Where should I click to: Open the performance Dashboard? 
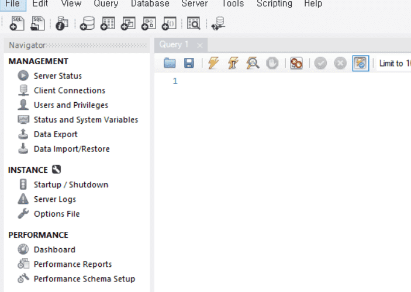coord(54,250)
